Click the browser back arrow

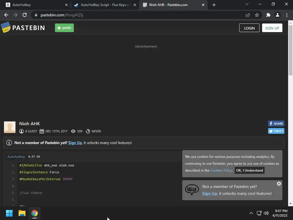pos(6,15)
